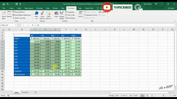This screenshot has height=99, width=177.
Task: Open the Help tab
Action: 80,8
